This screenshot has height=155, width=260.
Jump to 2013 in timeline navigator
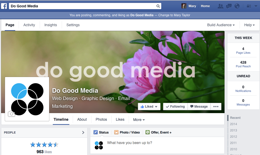click(233, 130)
